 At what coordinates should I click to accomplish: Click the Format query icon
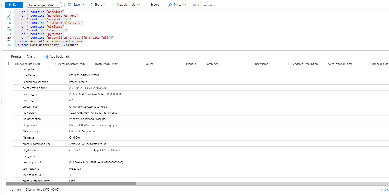tap(194, 5)
